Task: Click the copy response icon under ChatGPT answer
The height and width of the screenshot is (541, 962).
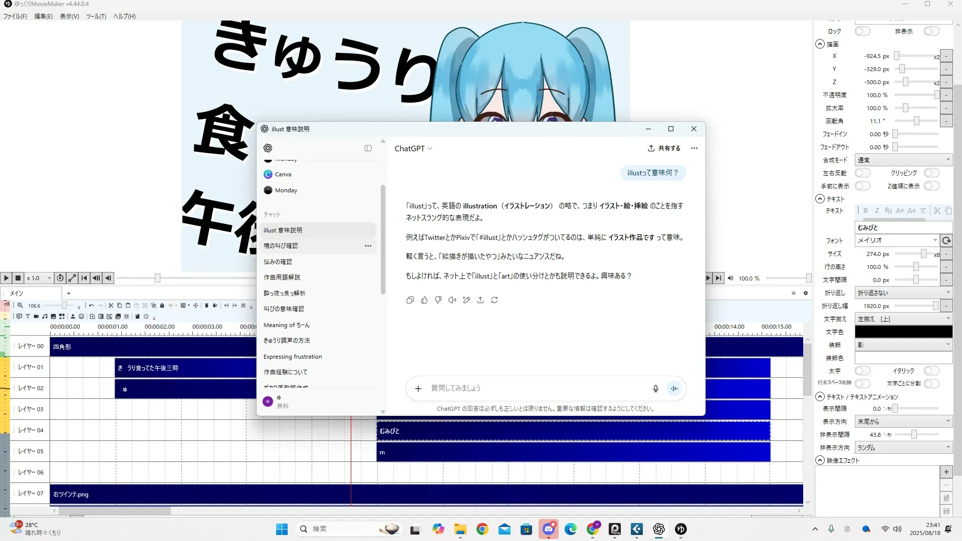Action: [x=410, y=300]
